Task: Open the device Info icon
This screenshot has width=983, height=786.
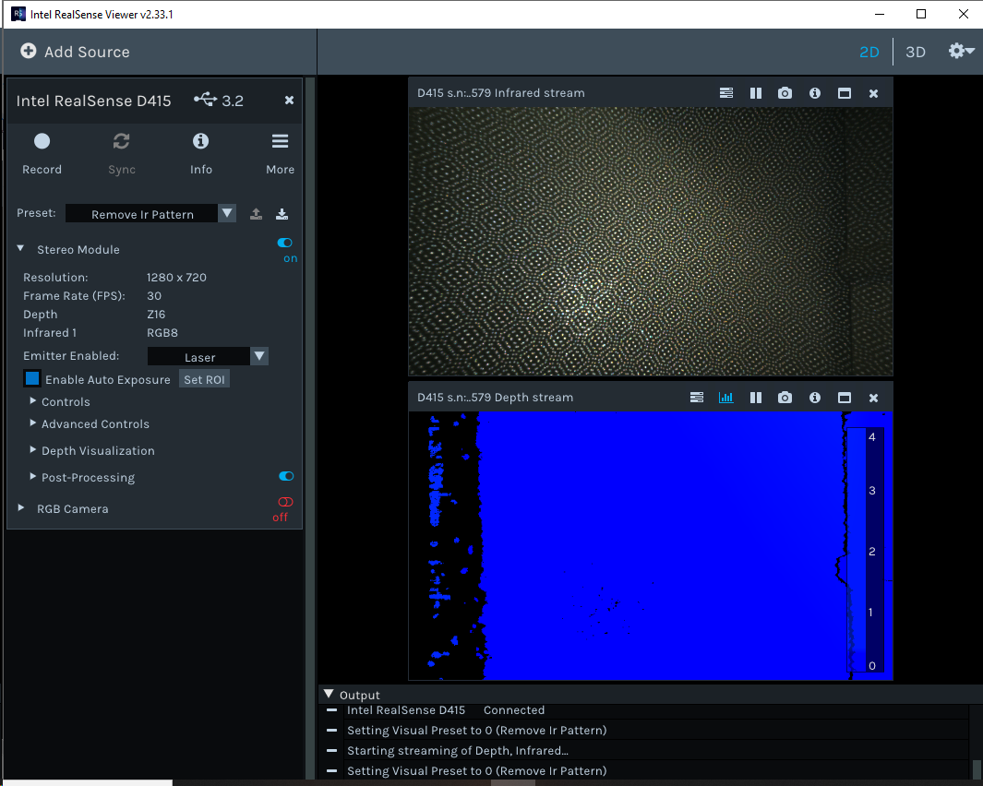Action: 200,142
